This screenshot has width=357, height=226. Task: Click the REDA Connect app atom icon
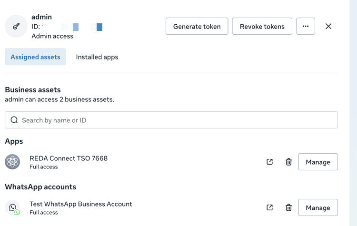12,162
